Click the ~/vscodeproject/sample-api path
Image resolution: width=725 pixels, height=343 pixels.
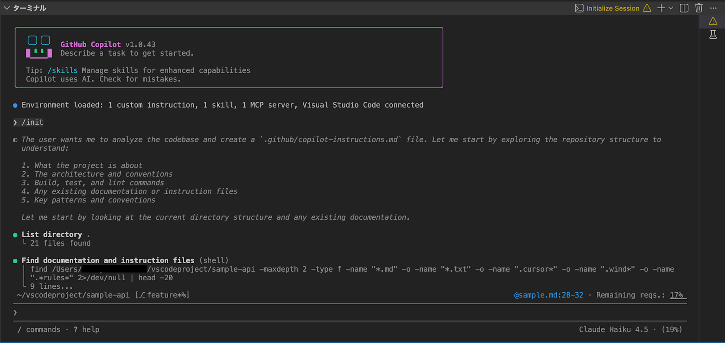point(73,295)
